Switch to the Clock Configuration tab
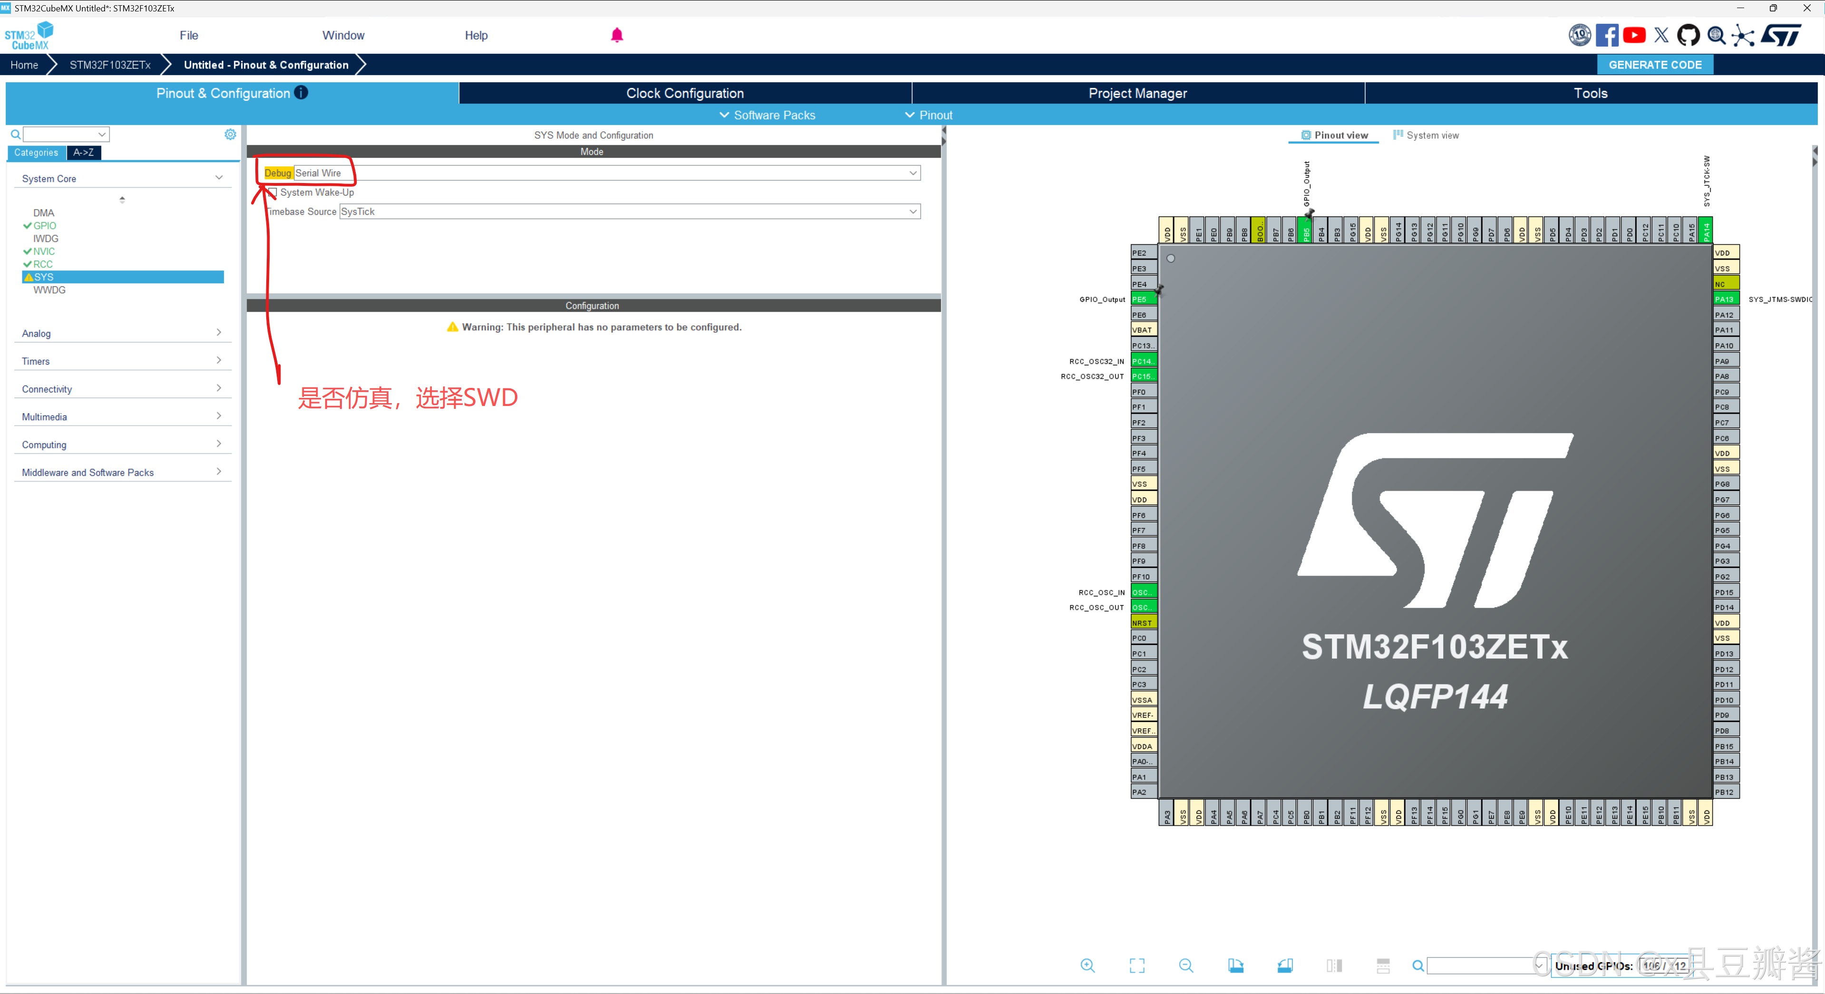Viewport: 1825px width, 994px height. pos(684,94)
